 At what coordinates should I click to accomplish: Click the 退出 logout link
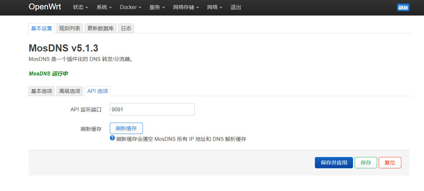(236, 7)
